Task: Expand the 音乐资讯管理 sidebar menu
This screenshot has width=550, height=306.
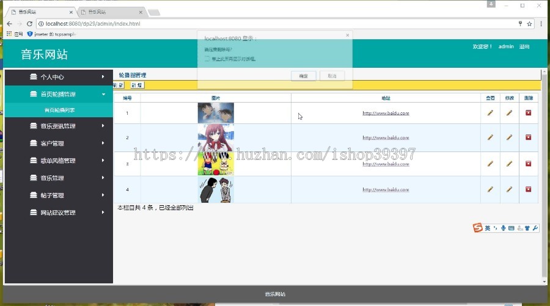Action: point(59,126)
